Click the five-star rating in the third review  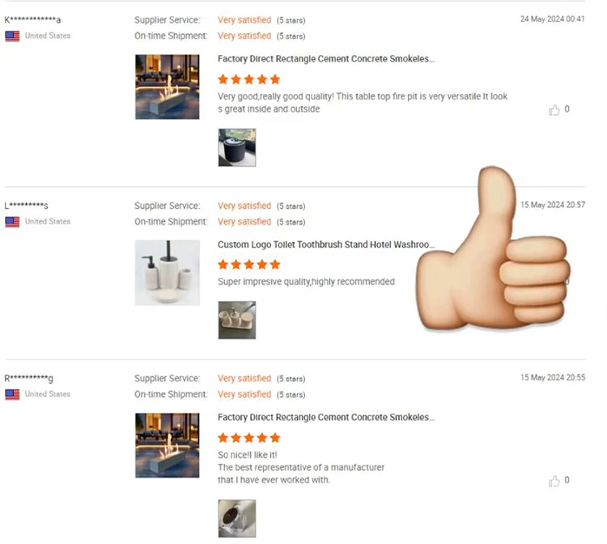click(x=249, y=438)
